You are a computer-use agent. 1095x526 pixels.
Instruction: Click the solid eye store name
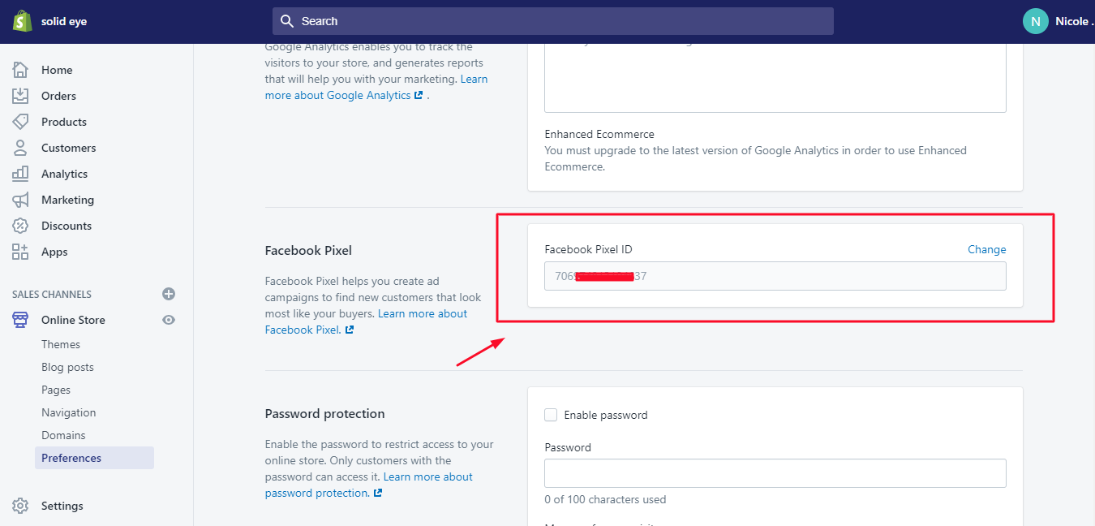[64, 21]
